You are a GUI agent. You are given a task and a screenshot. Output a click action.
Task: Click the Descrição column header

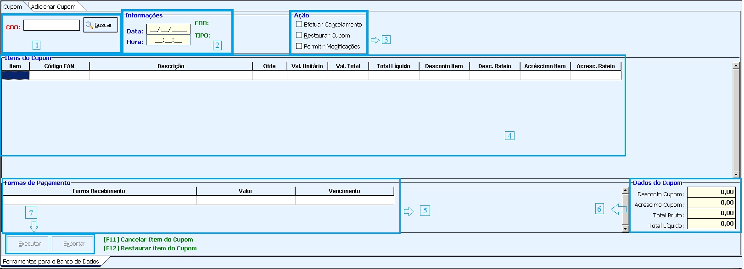(171, 66)
